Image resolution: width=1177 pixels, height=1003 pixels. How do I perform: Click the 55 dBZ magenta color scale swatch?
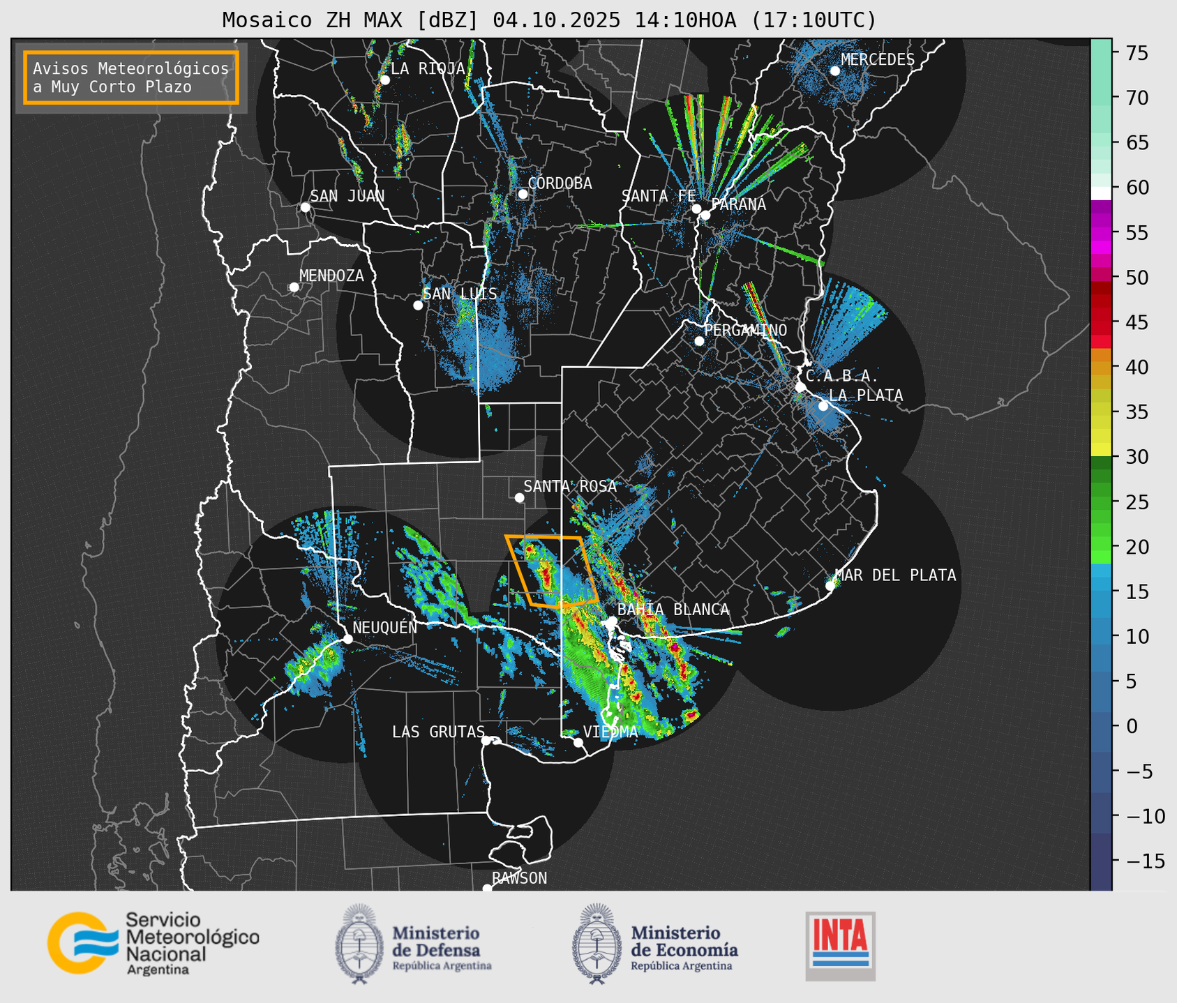(x=1101, y=234)
